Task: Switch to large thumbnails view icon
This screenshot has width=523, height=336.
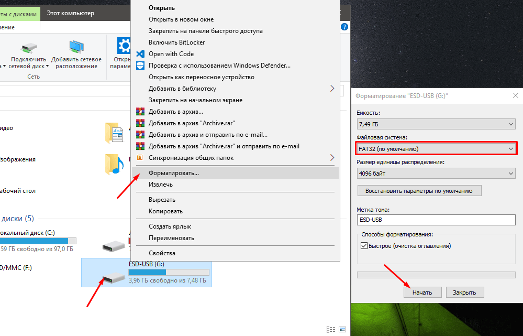Action: 342,329
